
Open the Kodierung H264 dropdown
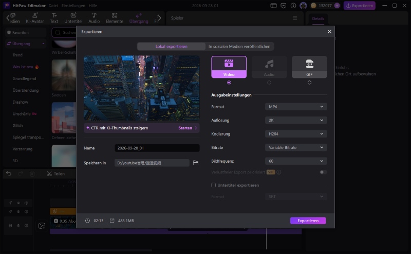[296, 134]
